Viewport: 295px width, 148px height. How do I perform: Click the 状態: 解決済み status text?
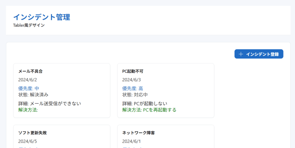(x=33, y=95)
